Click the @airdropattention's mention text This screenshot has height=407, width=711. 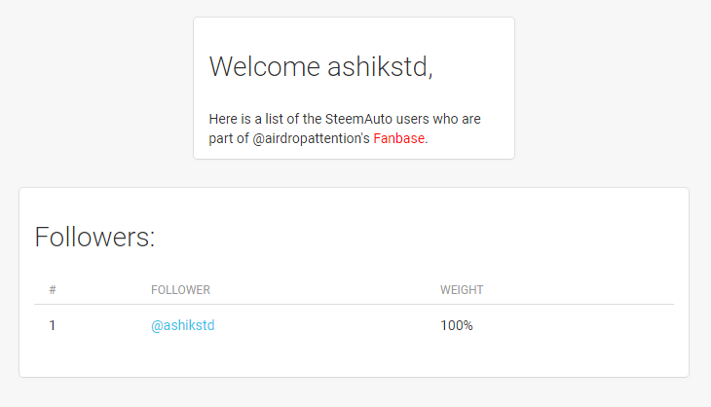click(311, 138)
